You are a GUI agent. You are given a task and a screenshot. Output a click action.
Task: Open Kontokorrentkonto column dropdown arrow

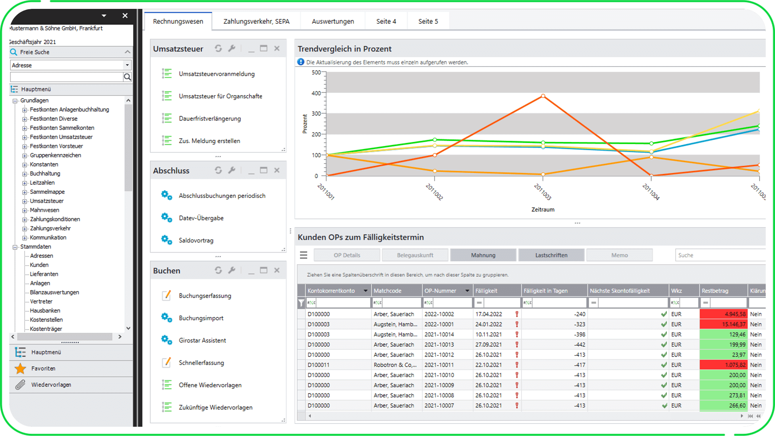(365, 291)
